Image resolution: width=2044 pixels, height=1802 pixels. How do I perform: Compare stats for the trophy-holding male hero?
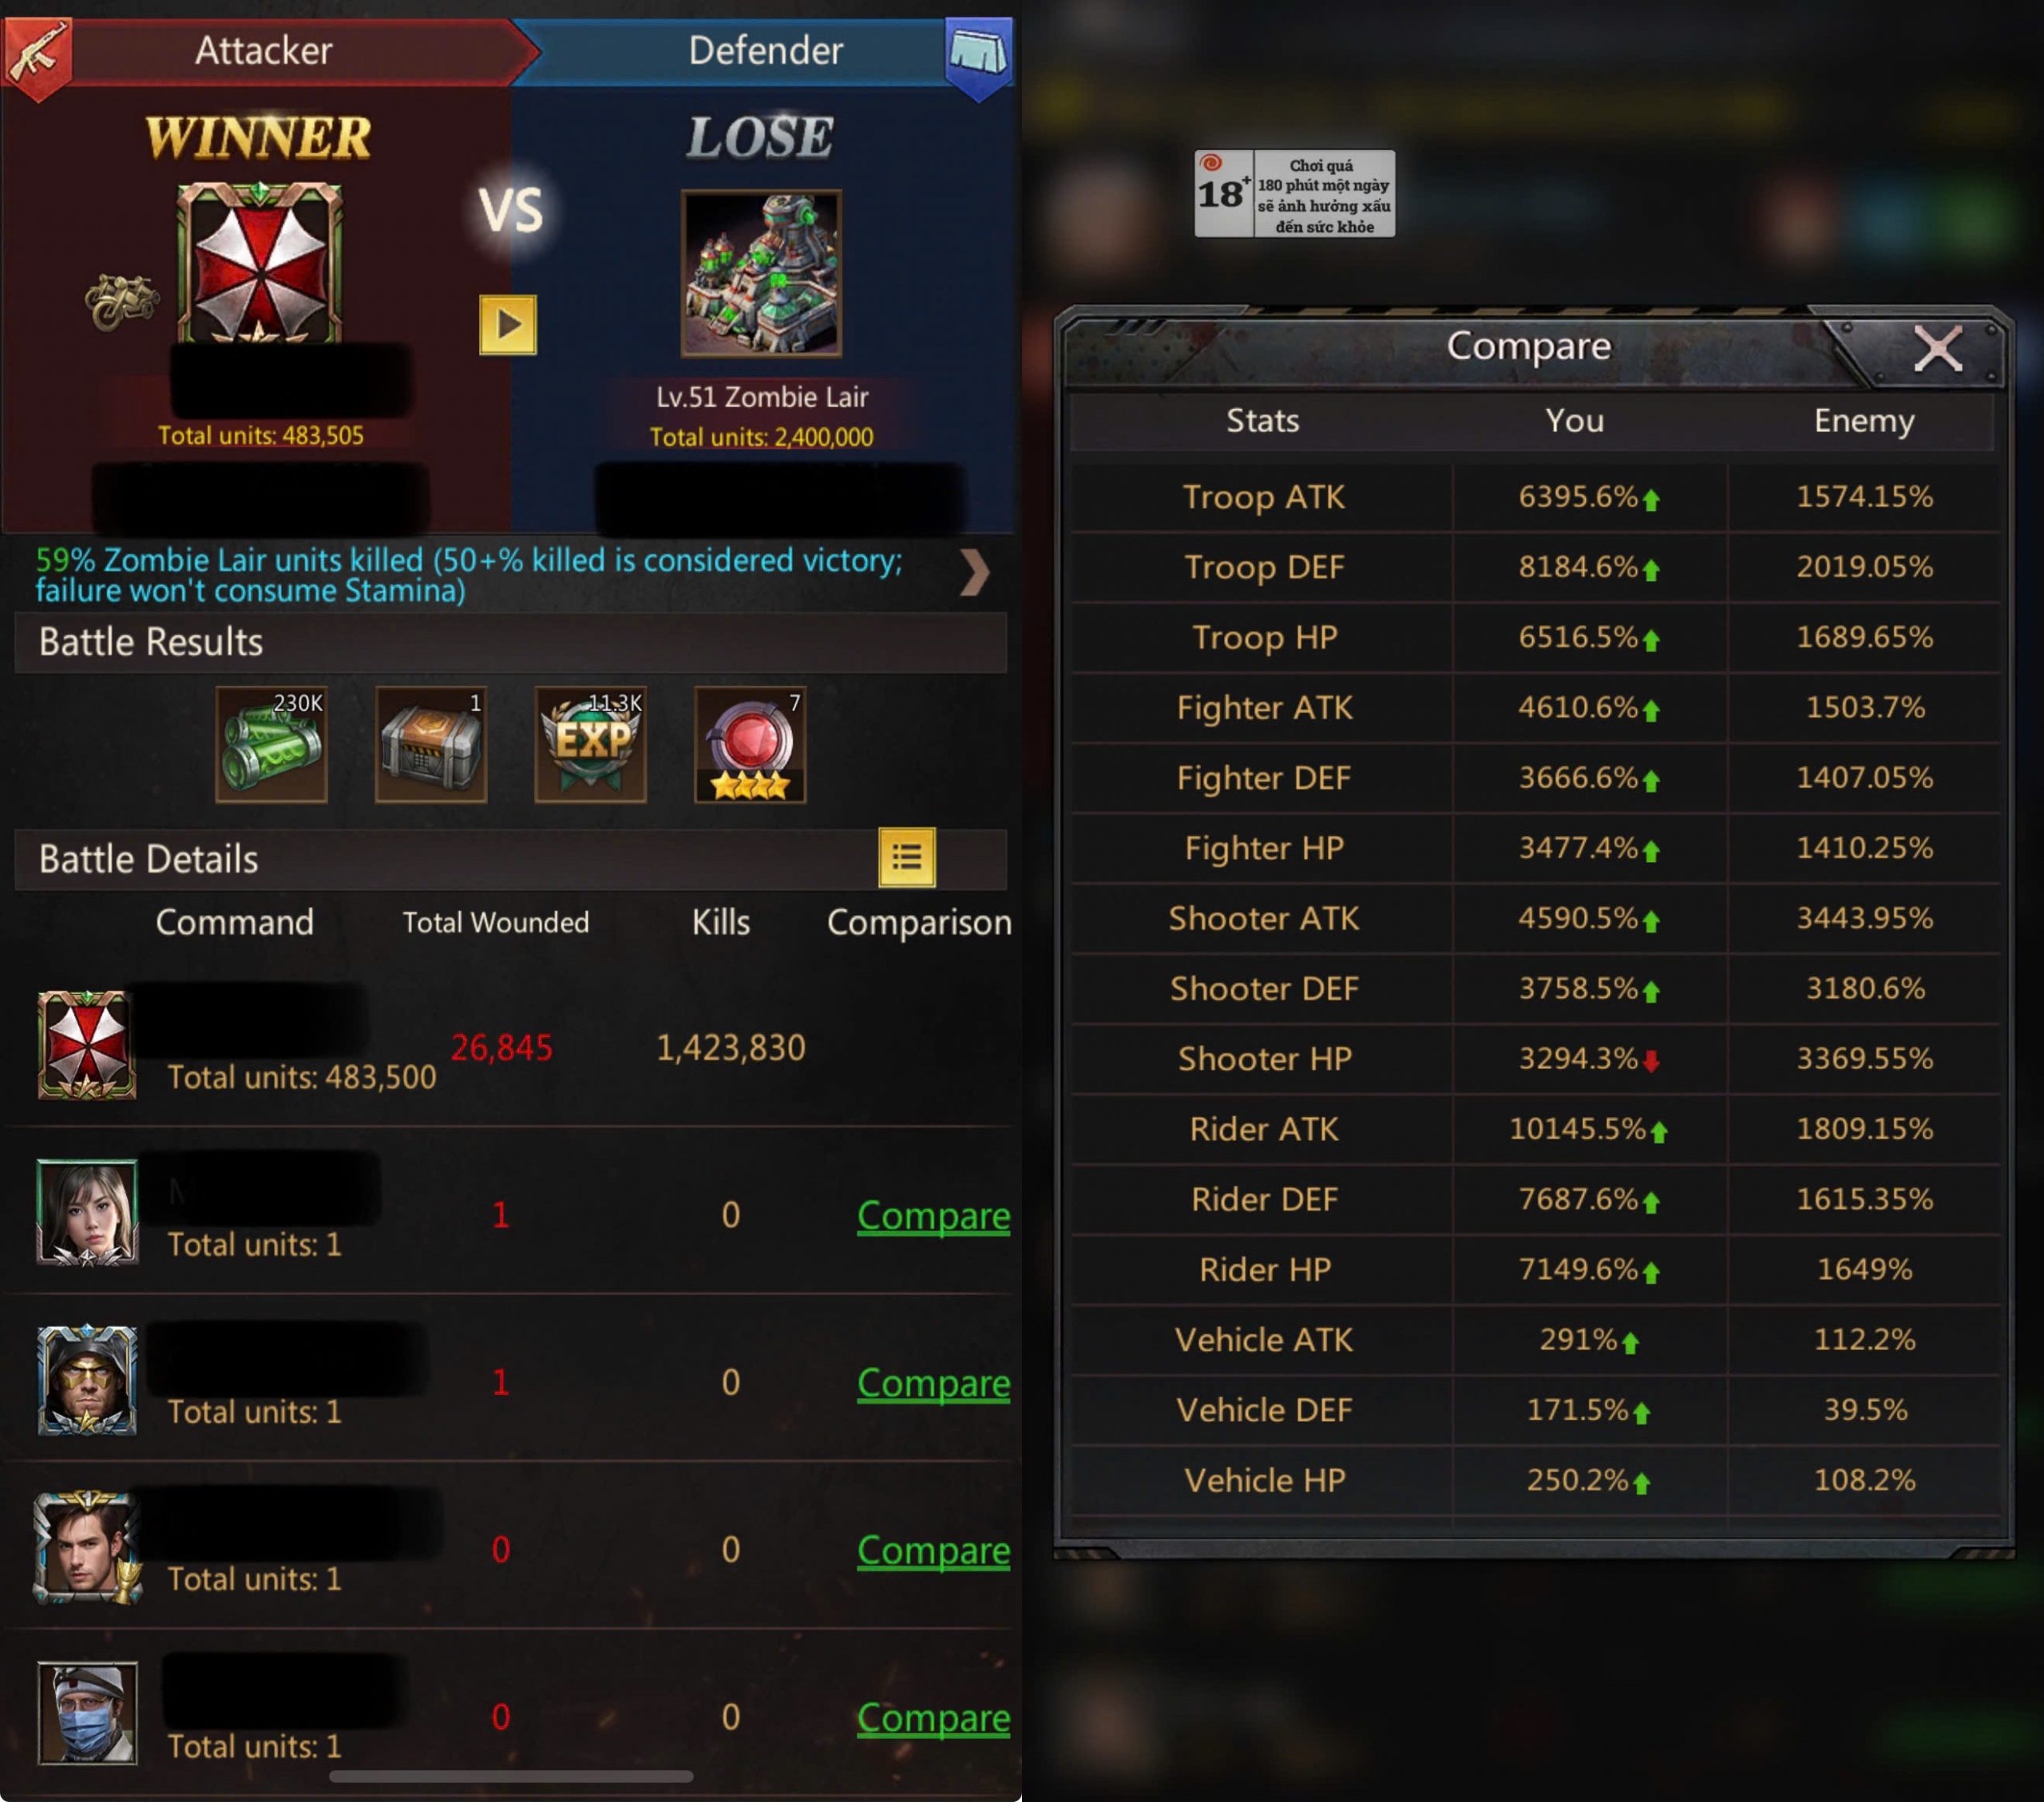pyautogui.click(x=933, y=1550)
